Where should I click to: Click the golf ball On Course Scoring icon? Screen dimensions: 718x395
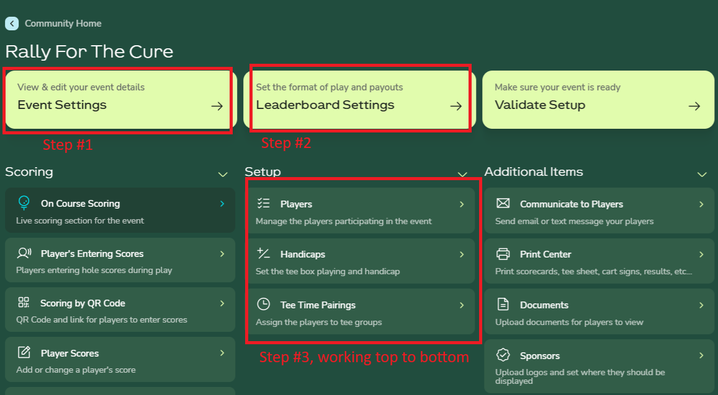[x=24, y=202]
